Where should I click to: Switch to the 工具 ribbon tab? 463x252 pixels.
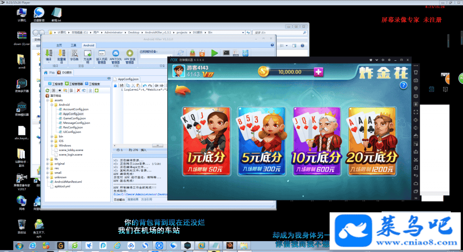click(x=73, y=46)
